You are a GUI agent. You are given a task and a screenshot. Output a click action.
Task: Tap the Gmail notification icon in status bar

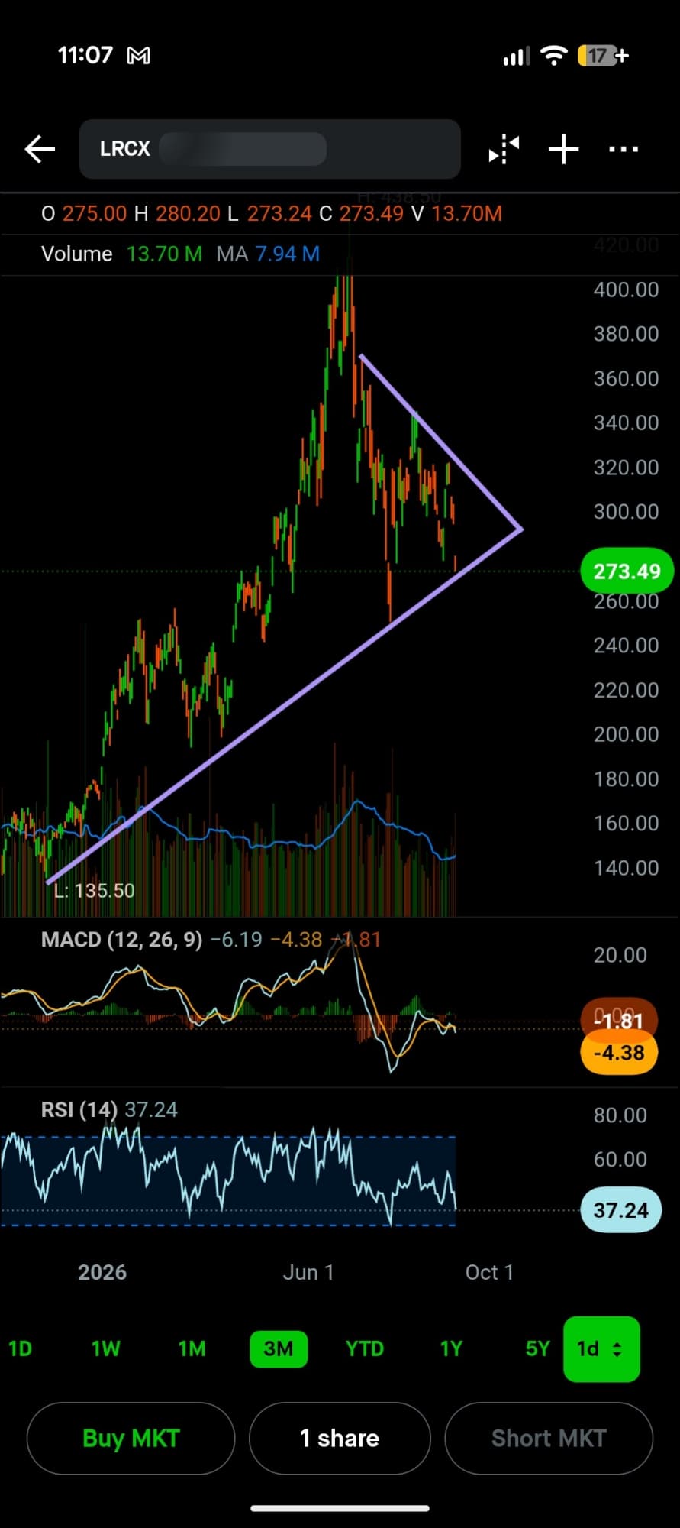tap(138, 56)
